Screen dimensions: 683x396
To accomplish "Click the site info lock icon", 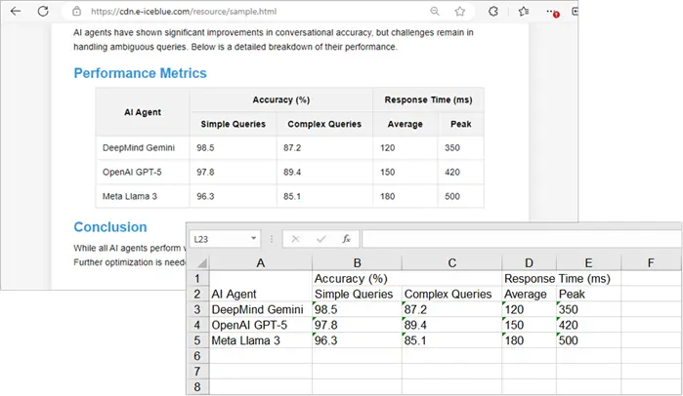I will [76, 12].
